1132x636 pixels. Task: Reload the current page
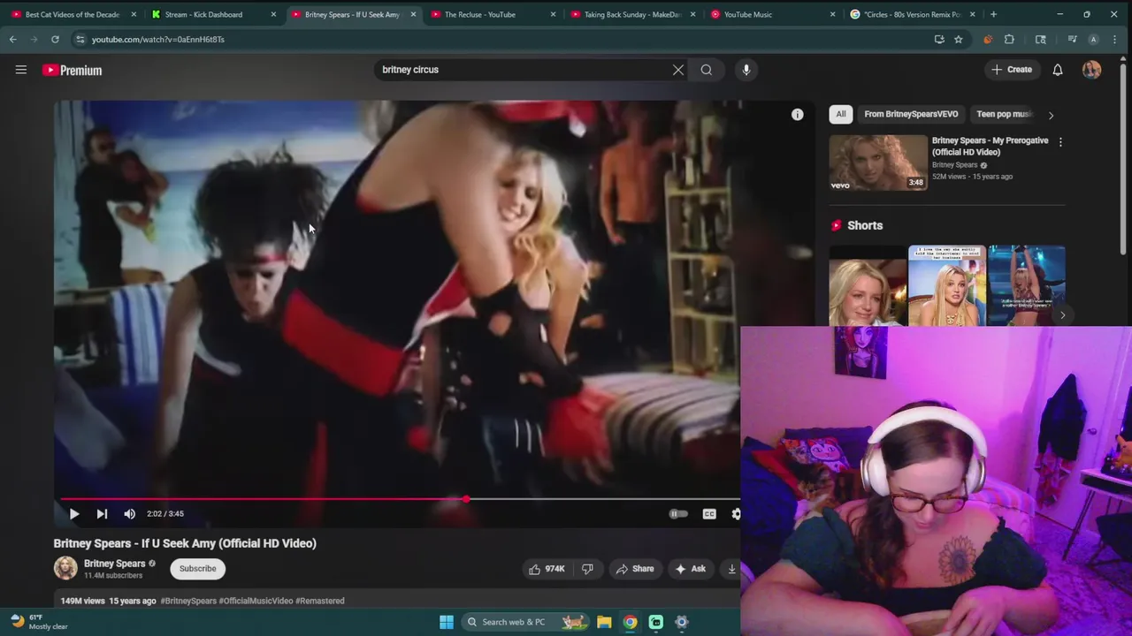55,39
